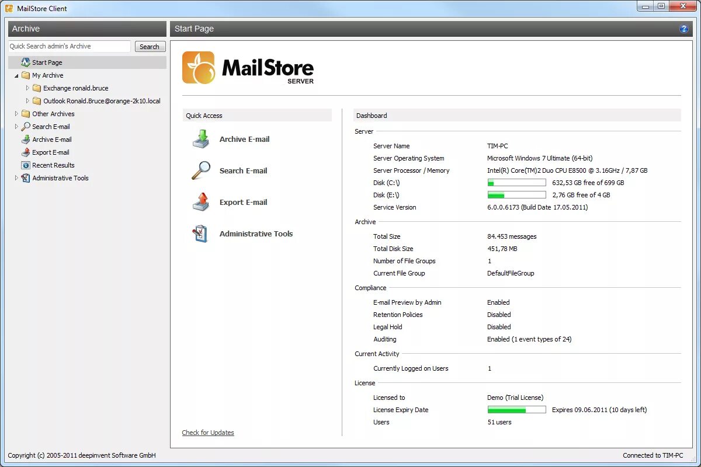The image size is (701, 467).
Task: Collapse the My Archive tree node
Action: tap(16, 76)
